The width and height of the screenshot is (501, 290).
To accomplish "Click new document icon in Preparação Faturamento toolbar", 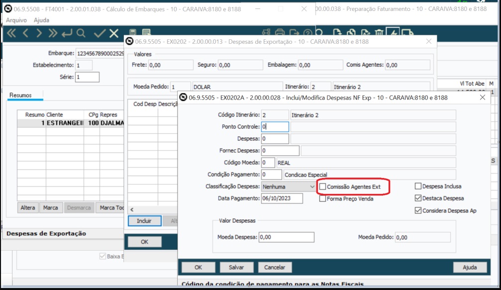I will coord(337,32).
